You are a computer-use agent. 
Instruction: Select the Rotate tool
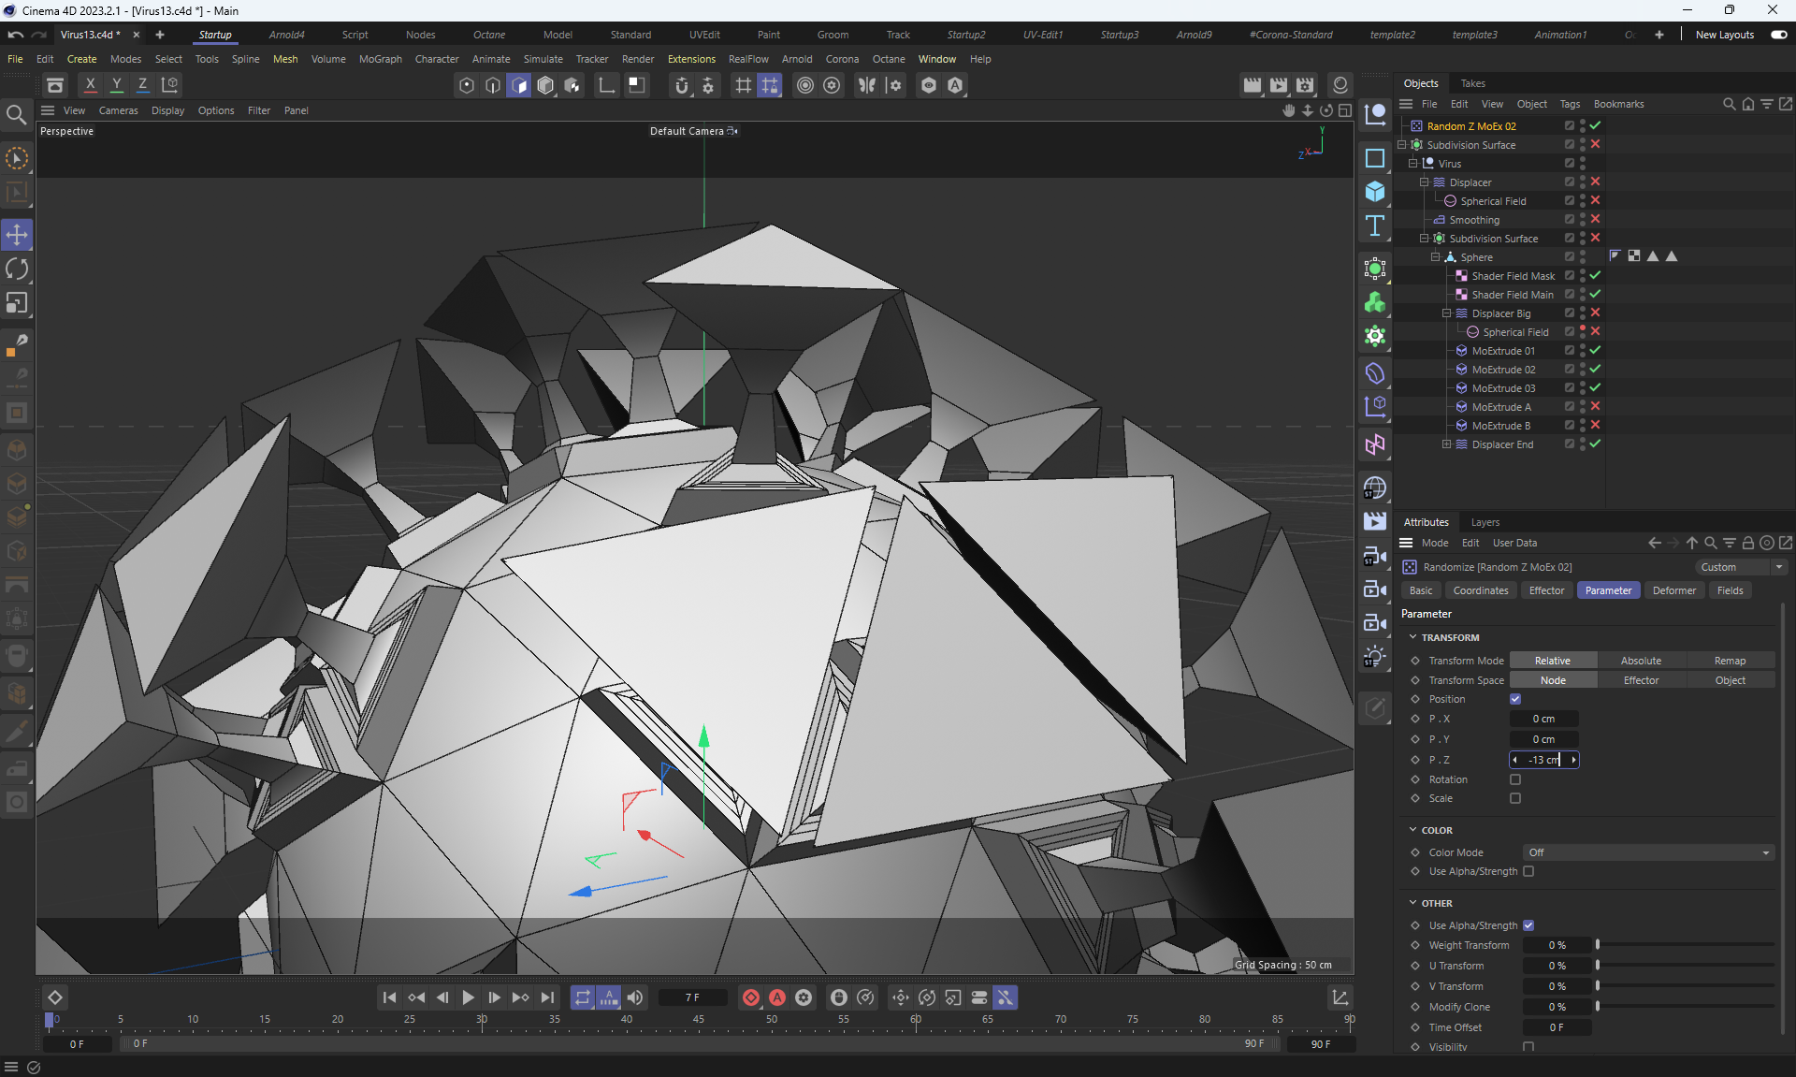click(17, 269)
